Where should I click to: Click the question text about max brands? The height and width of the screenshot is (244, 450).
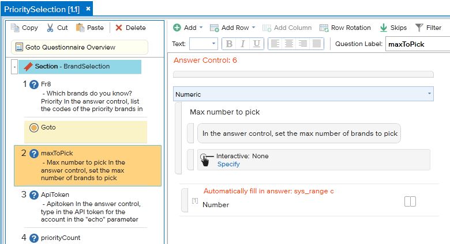coord(299,134)
